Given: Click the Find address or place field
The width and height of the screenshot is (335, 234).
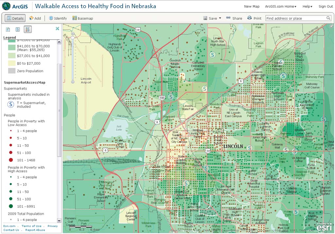Looking at the screenshot, I should coord(296,18).
